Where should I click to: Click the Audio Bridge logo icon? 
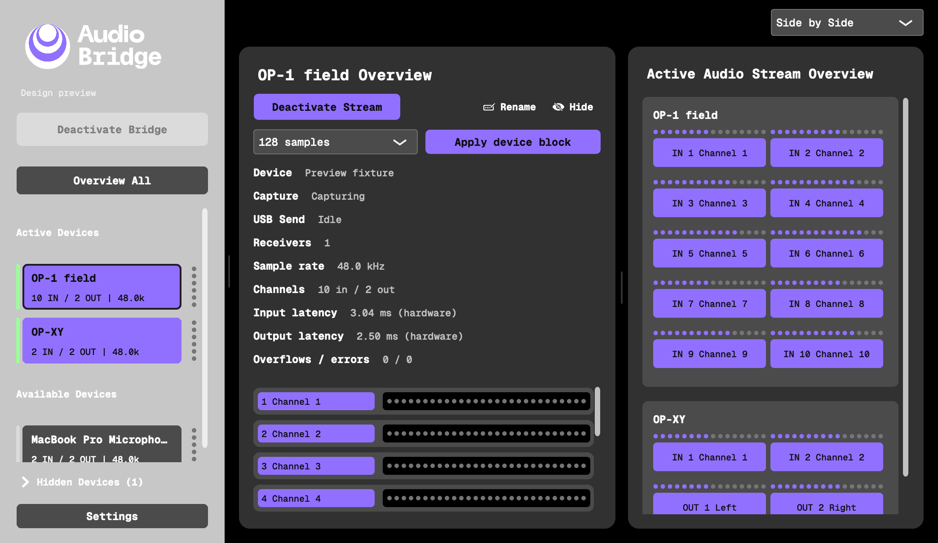point(47,46)
